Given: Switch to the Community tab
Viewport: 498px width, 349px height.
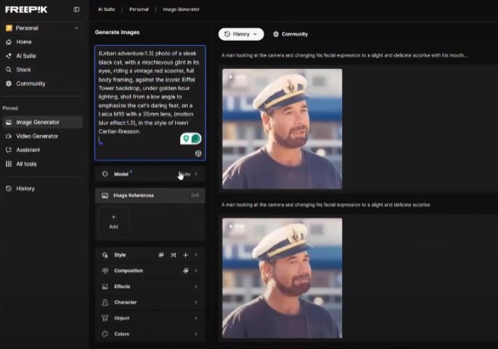Looking at the screenshot, I should pos(290,34).
